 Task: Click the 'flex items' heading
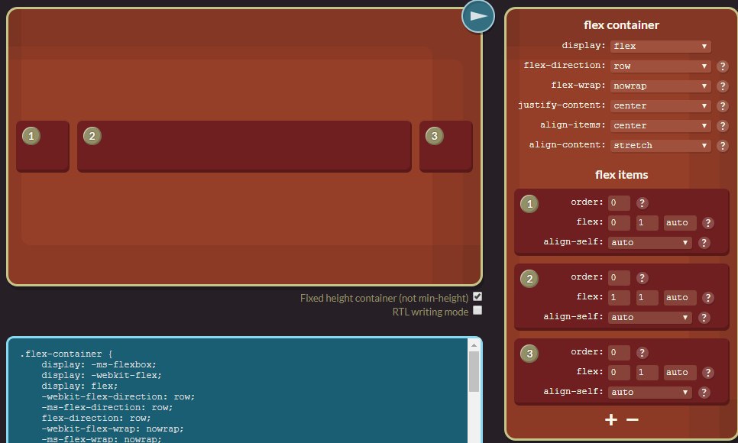(621, 175)
